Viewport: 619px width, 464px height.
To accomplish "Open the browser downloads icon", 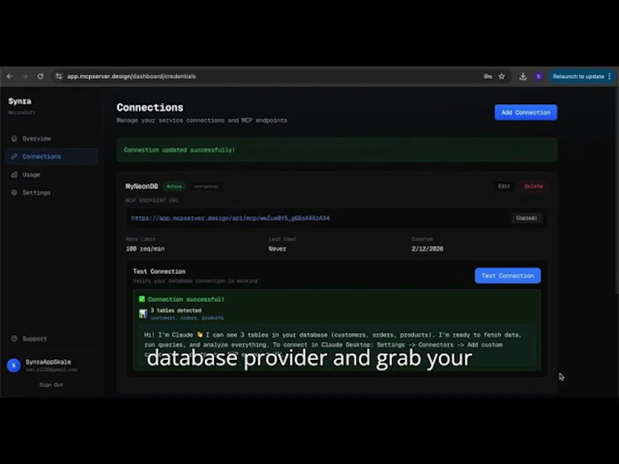I will [x=523, y=76].
